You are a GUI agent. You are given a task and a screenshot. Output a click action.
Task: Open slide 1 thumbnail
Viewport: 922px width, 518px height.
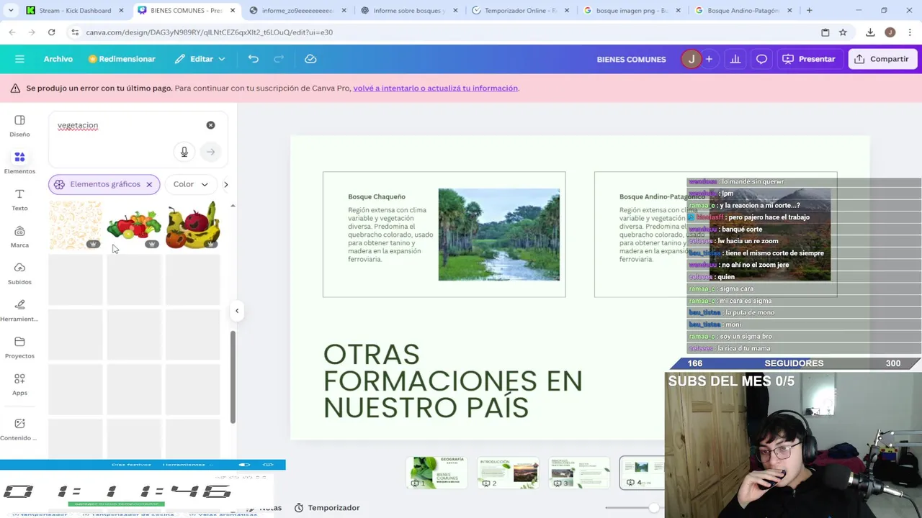pos(437,471)
